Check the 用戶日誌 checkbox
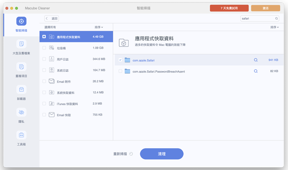288x170 pixels. [x=44, y=59]
